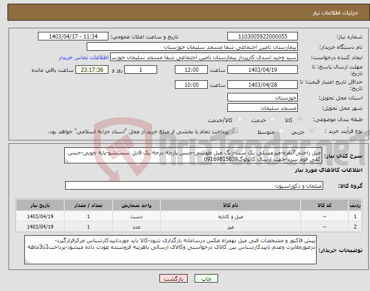Toggle the اسناد خزانه اسلامی payment checkbox
Viewport: 370px width, 291px height.
click(x=235, y=130)
